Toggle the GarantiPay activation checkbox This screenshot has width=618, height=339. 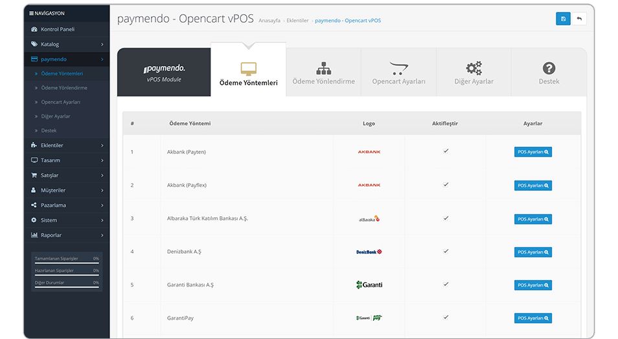(x=446, y=318)
